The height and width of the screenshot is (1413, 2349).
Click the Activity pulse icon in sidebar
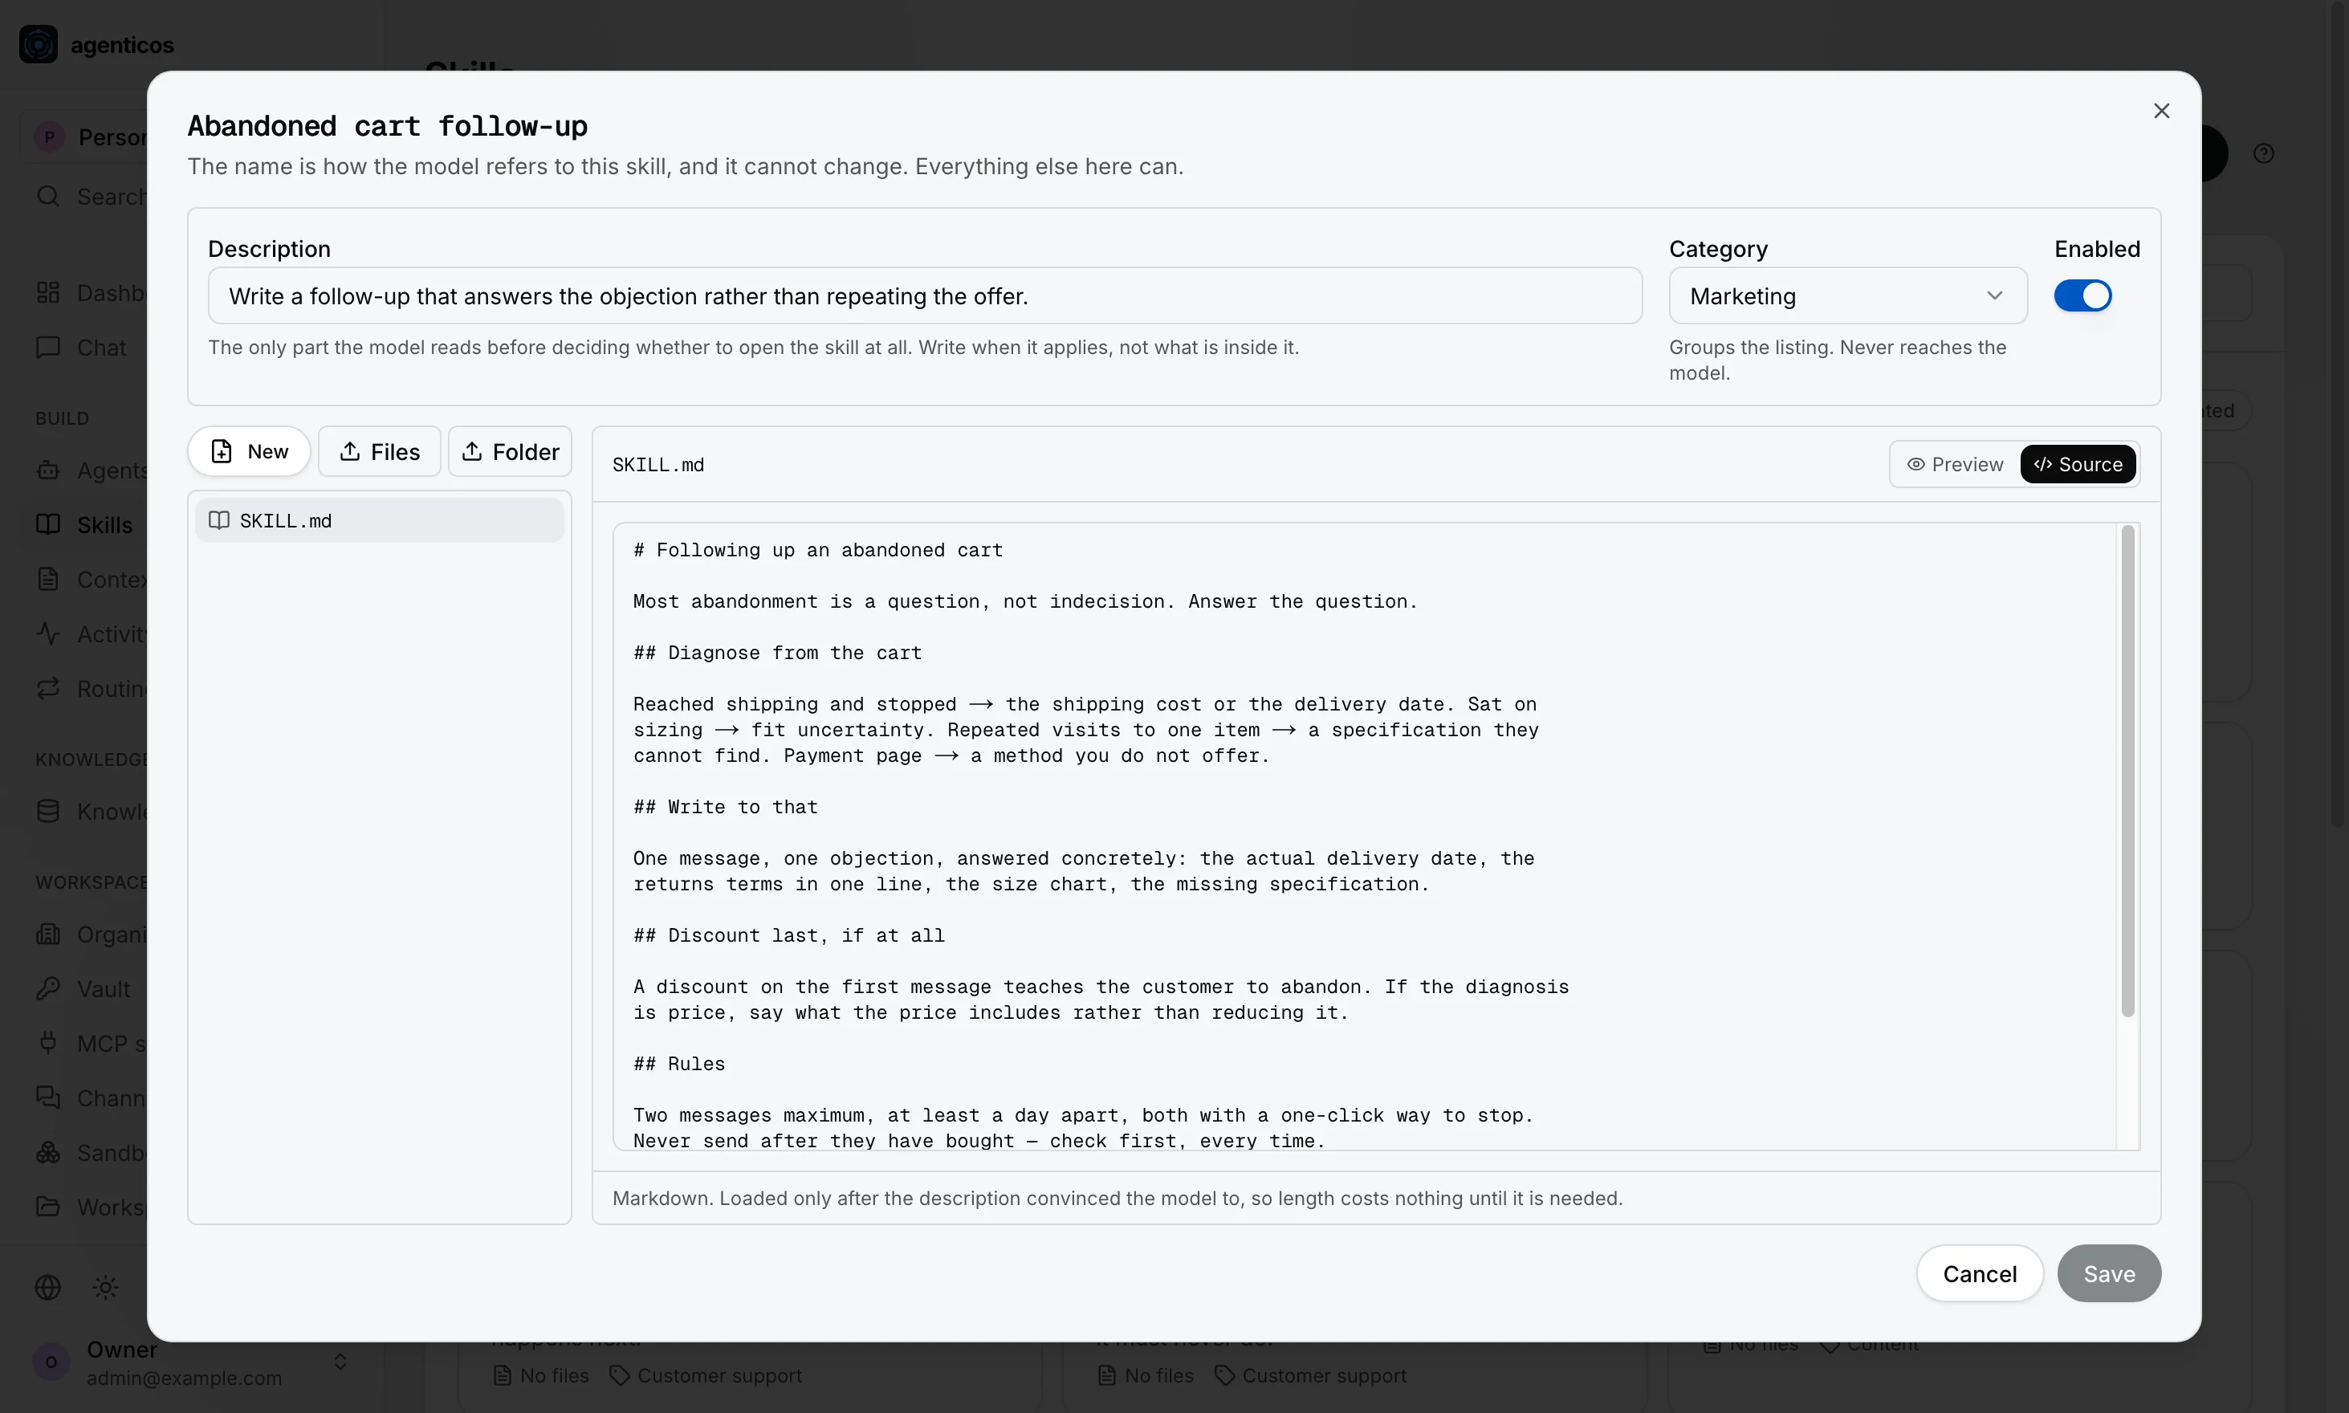pos(48,634)
